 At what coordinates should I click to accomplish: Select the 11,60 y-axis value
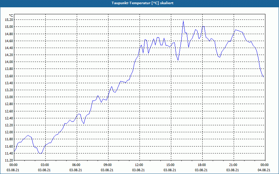(8, 146)
